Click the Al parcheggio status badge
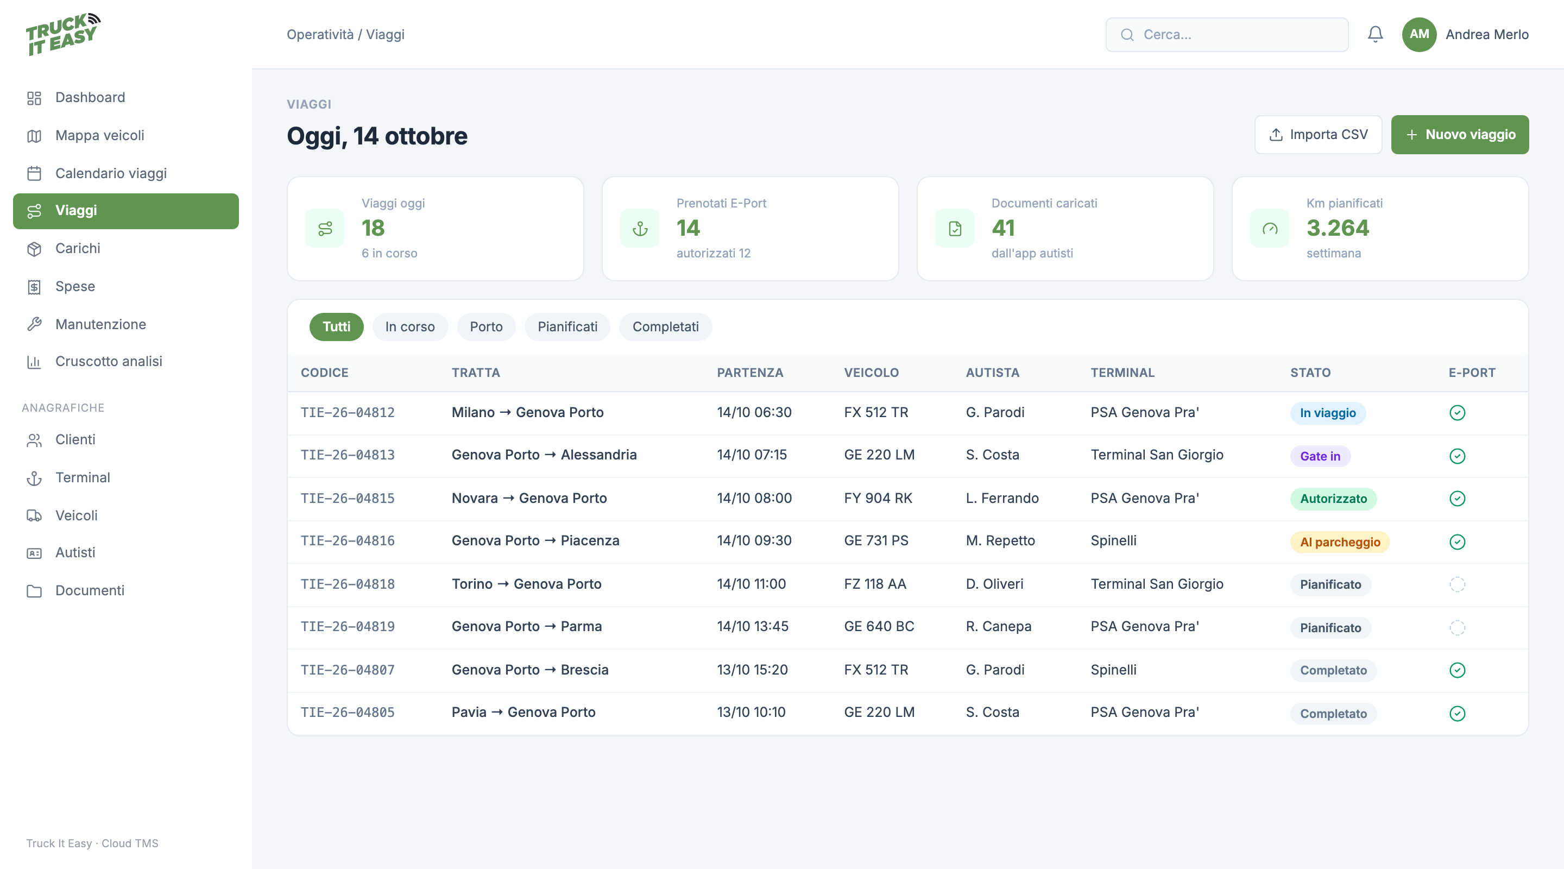Image resolution: width=1564 pixels, height=869 pixels. tap(1340, 541)
